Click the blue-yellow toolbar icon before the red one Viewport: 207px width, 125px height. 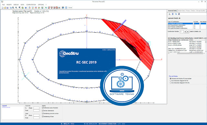33,8
